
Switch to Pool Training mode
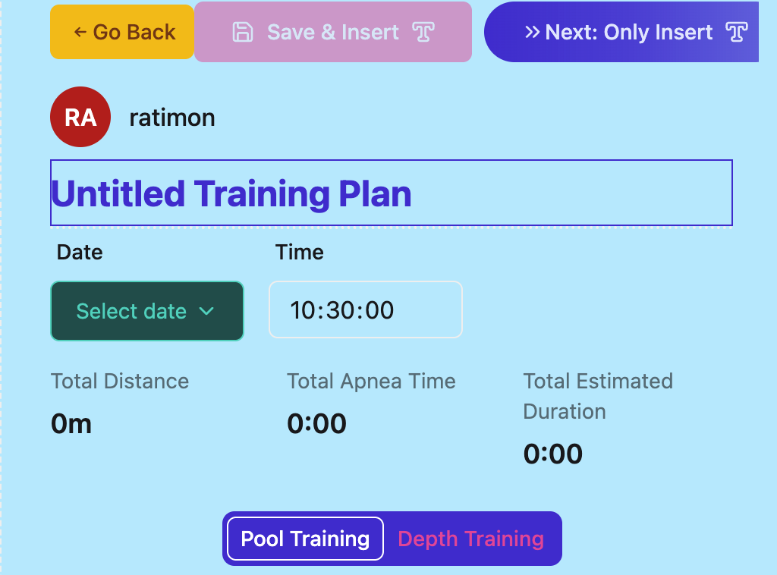click(x=305, y=539)
